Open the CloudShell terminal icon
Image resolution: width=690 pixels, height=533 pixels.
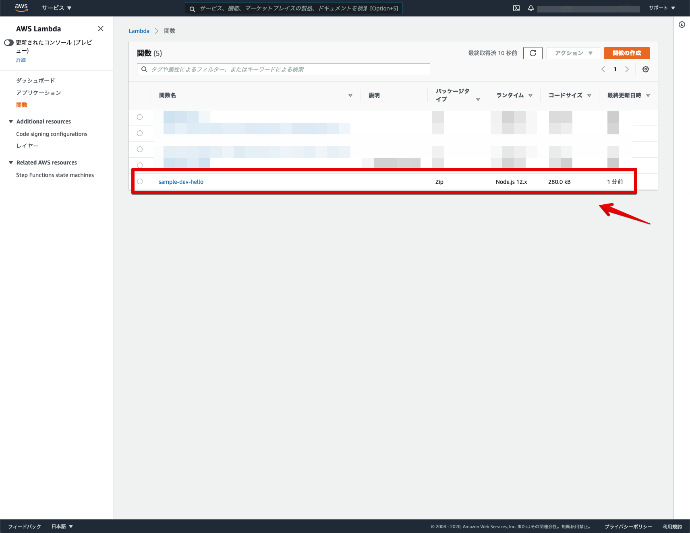(516, 8)
